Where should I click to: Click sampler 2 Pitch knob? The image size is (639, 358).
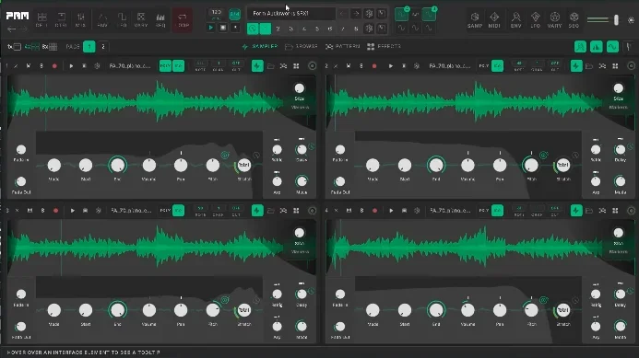coord(531,165)
